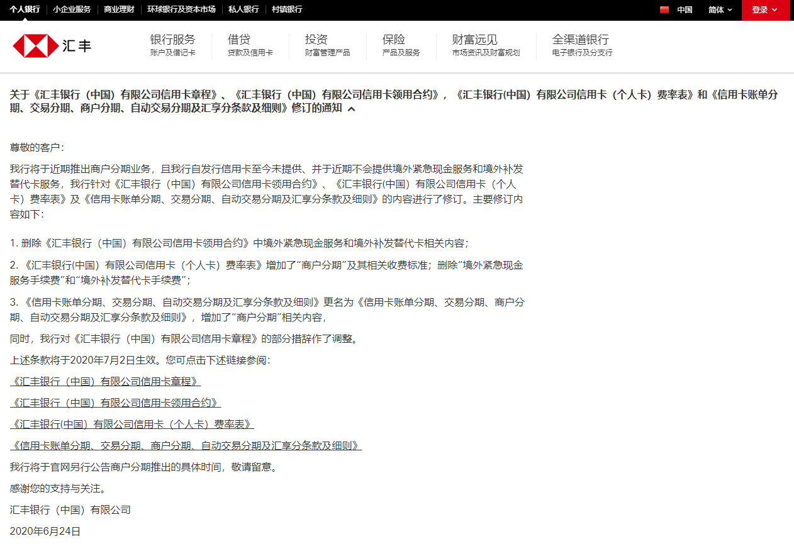Open the 登录 login dropdown button
The height and width of the screenshot is (551, 794).
coord(765,10)
